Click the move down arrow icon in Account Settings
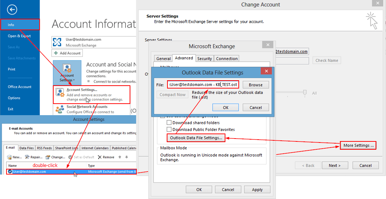 pyautogui.click(x=126, y=157)
